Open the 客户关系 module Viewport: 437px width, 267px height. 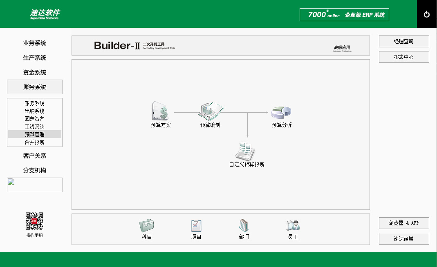[34, 156]
